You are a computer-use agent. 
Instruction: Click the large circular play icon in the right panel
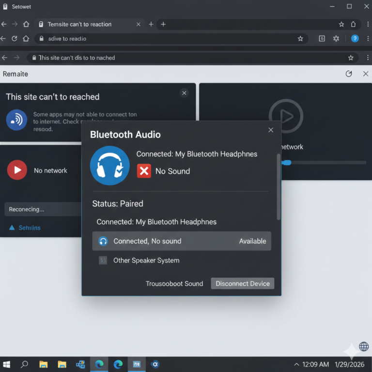point(286,116)
